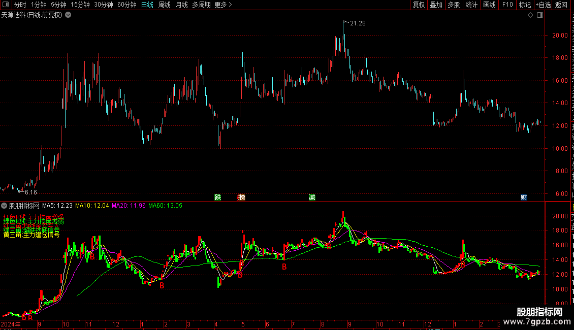Click the 2024年 label on the time axis
Screen dimensions: 574x330
[11, 324]
